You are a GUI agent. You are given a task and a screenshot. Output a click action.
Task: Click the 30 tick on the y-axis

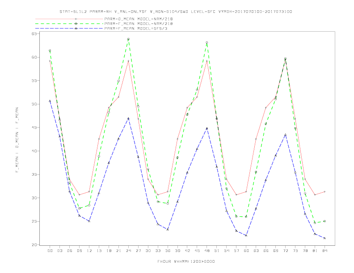pos(34,198)
